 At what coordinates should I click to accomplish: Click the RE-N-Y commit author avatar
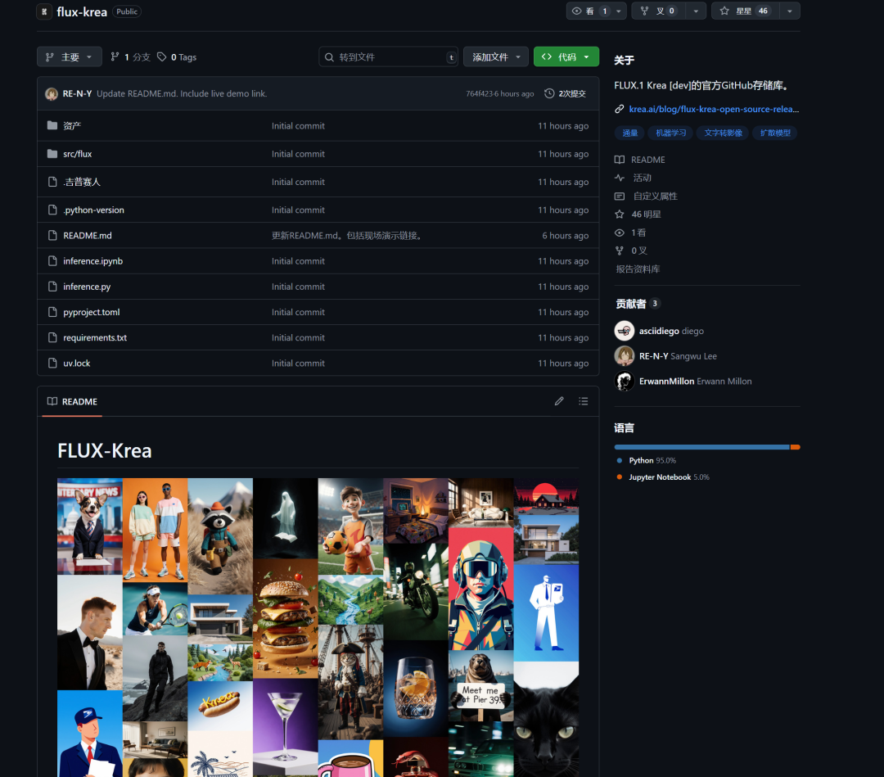click(x=52, y=93)
